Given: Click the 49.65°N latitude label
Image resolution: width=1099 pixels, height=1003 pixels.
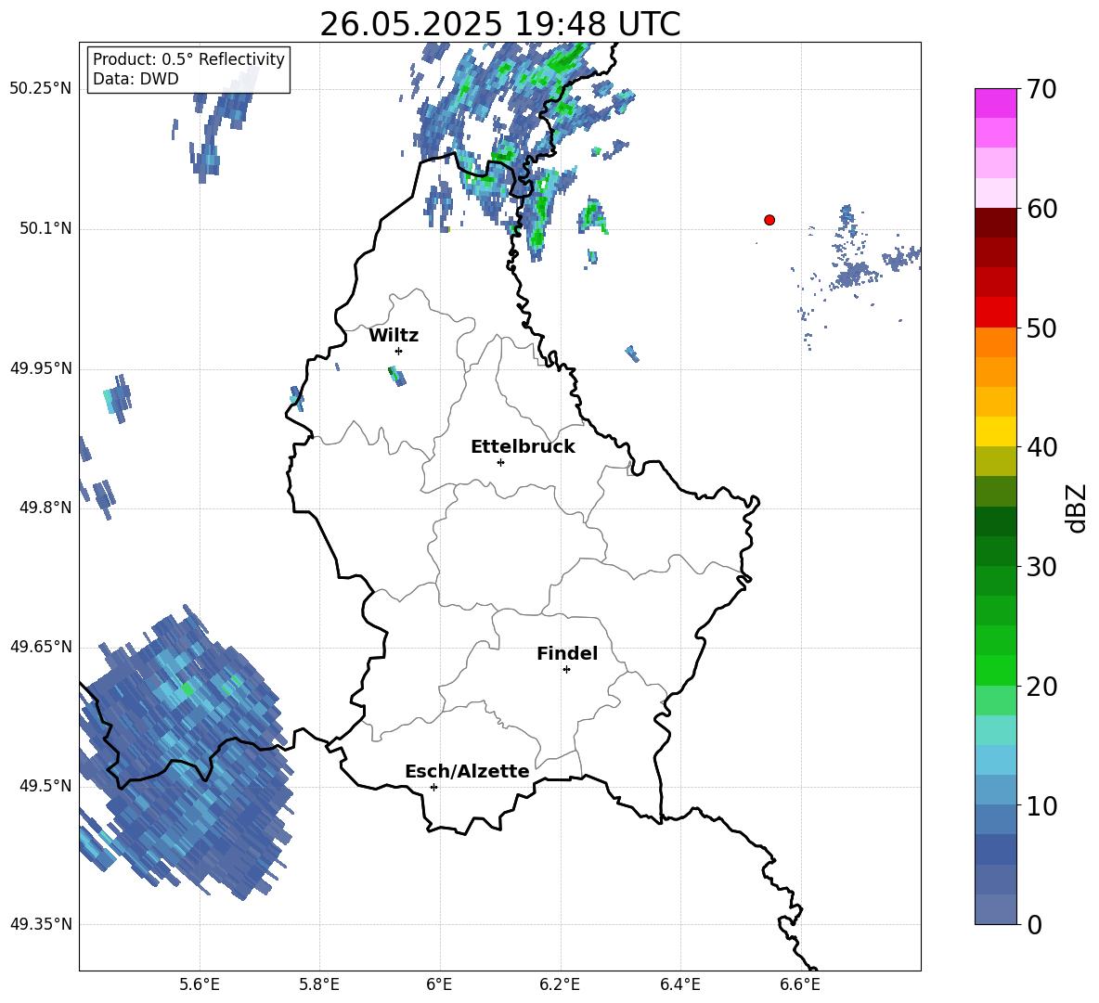Looking at the screenshot, I should coord(41,647).
